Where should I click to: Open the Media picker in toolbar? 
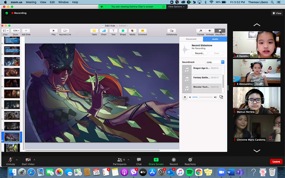coord(132,31)
